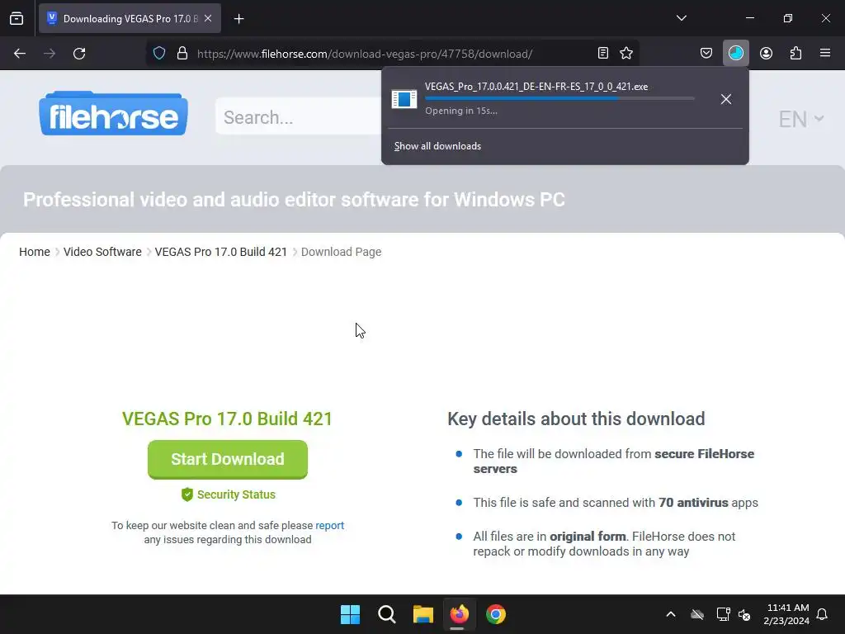This screenshot has width=845, height=634.
Task: Click the download progress bar
Action: pos(559,99)
